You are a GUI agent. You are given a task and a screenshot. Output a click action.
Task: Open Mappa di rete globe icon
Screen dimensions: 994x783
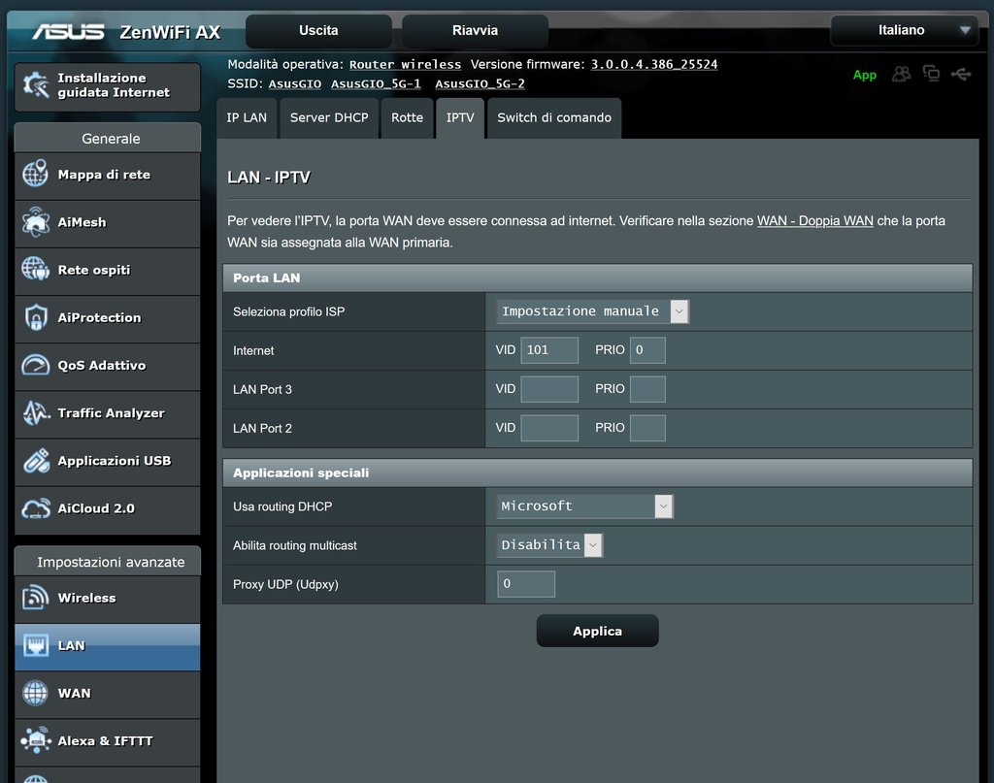tap(36, 175)
